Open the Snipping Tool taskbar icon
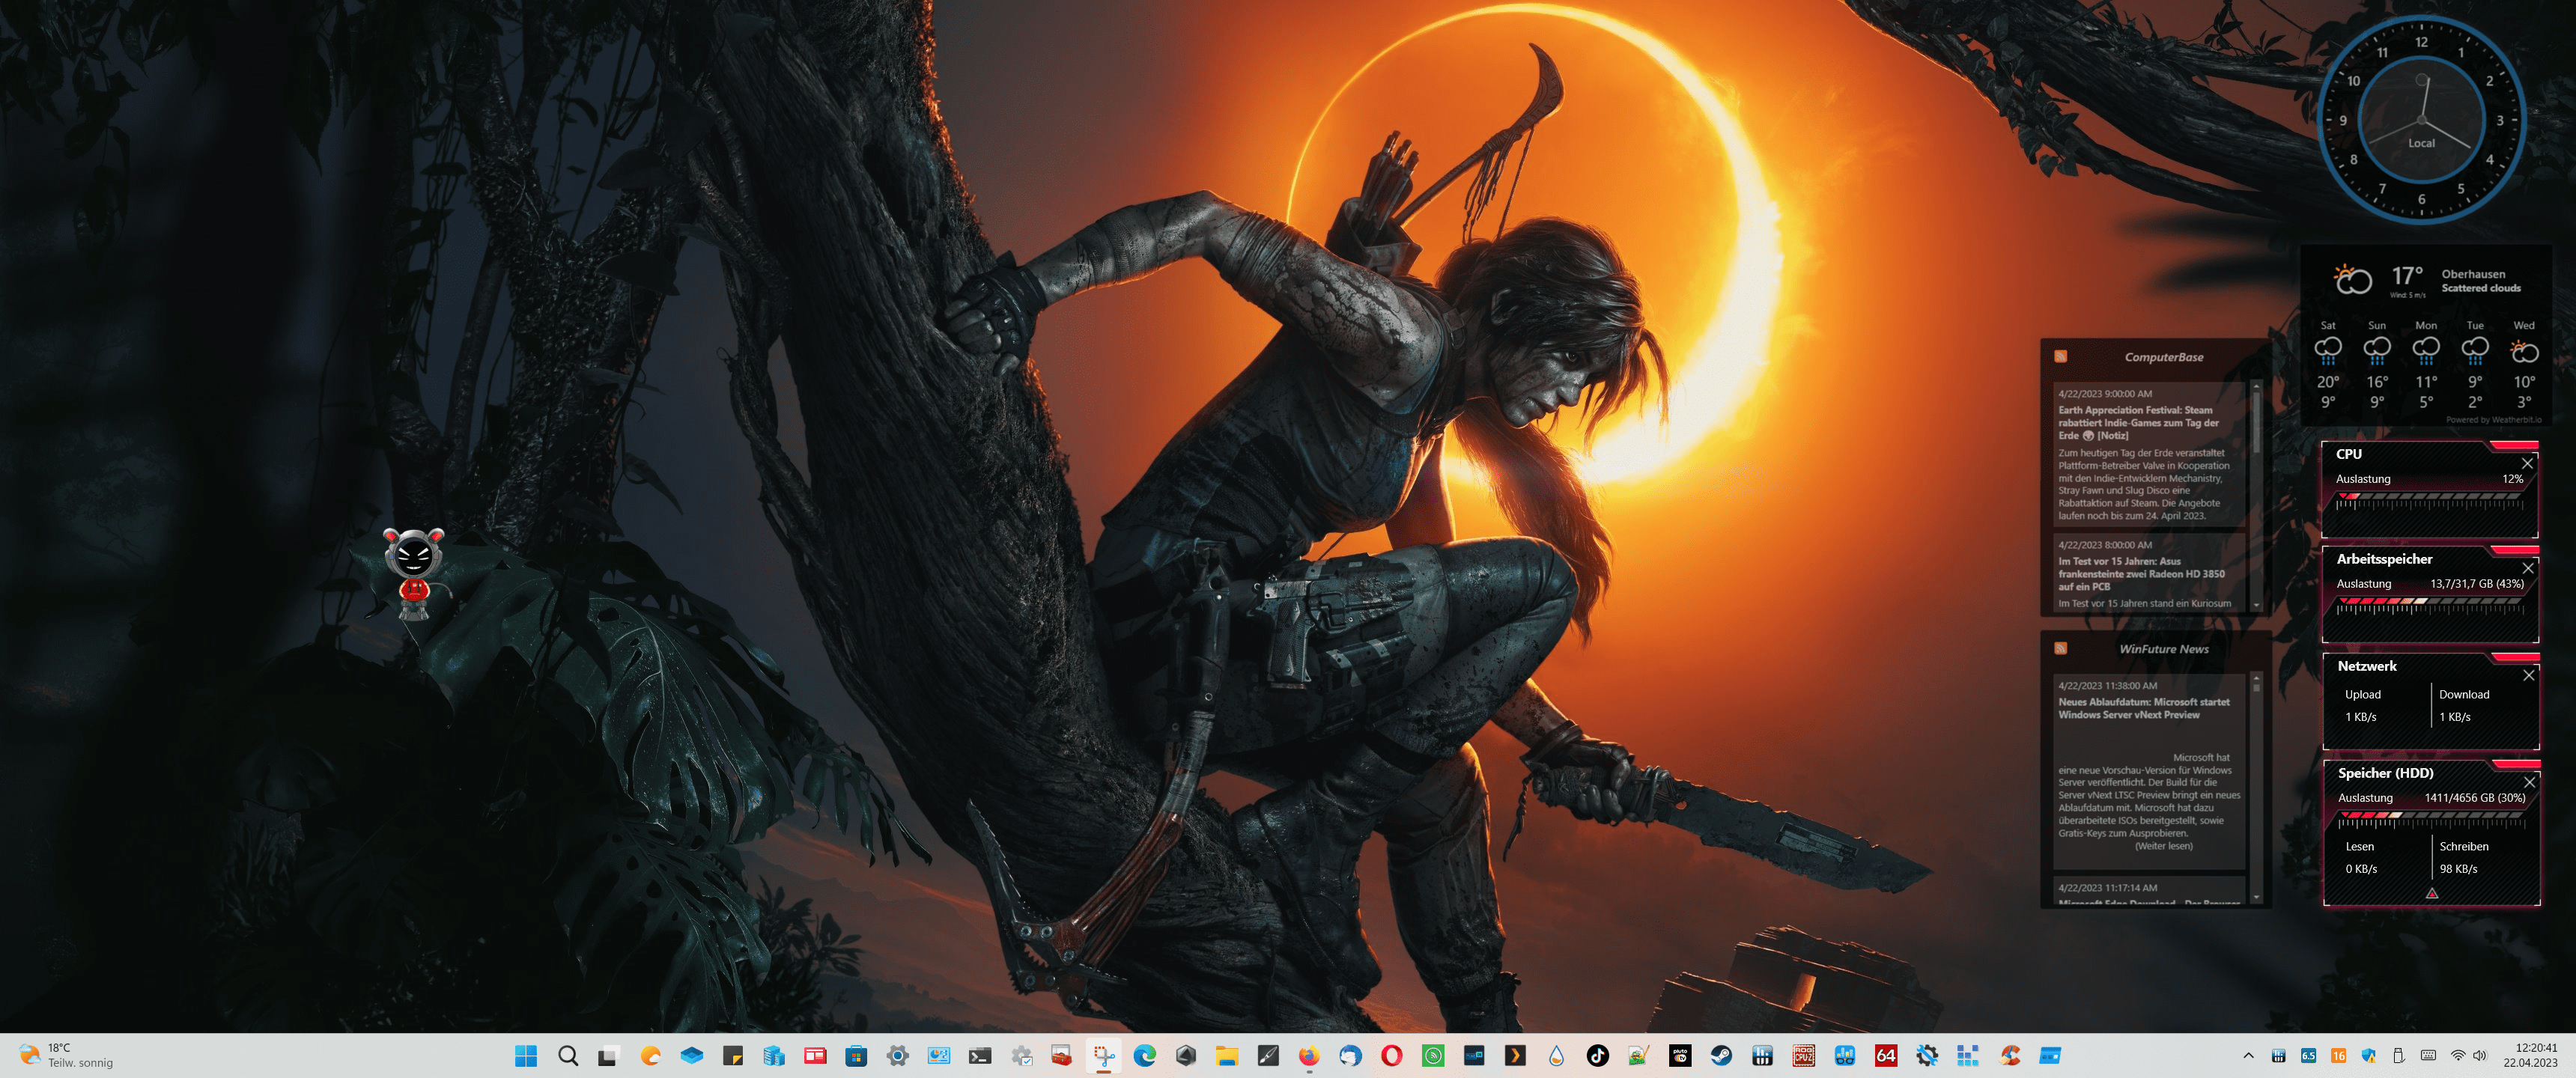2576x1078 pixels. 1104,1056
